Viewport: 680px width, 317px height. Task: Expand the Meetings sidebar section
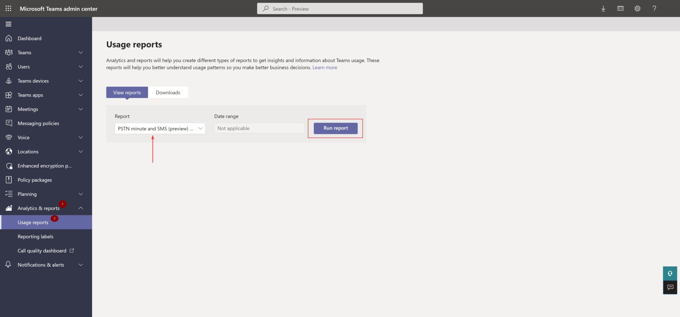pyautogui.click(x=80, y=109)
